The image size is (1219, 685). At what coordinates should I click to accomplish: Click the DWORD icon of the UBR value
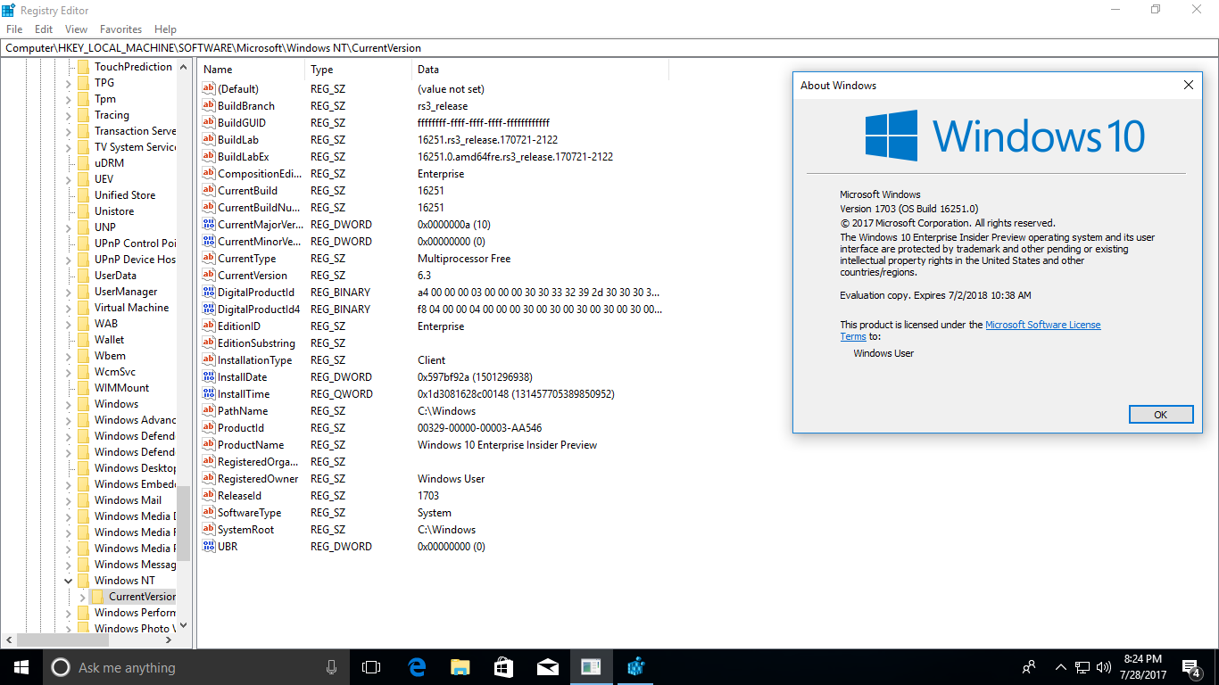pos(209,547)
